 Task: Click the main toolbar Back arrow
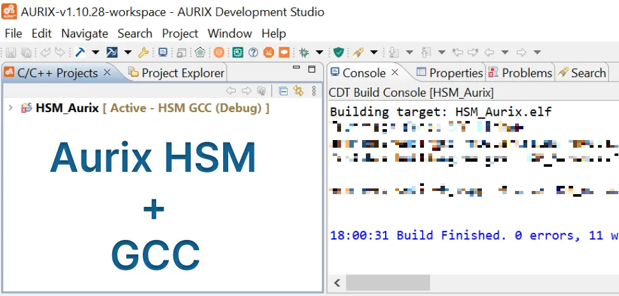tap(489, 52)
